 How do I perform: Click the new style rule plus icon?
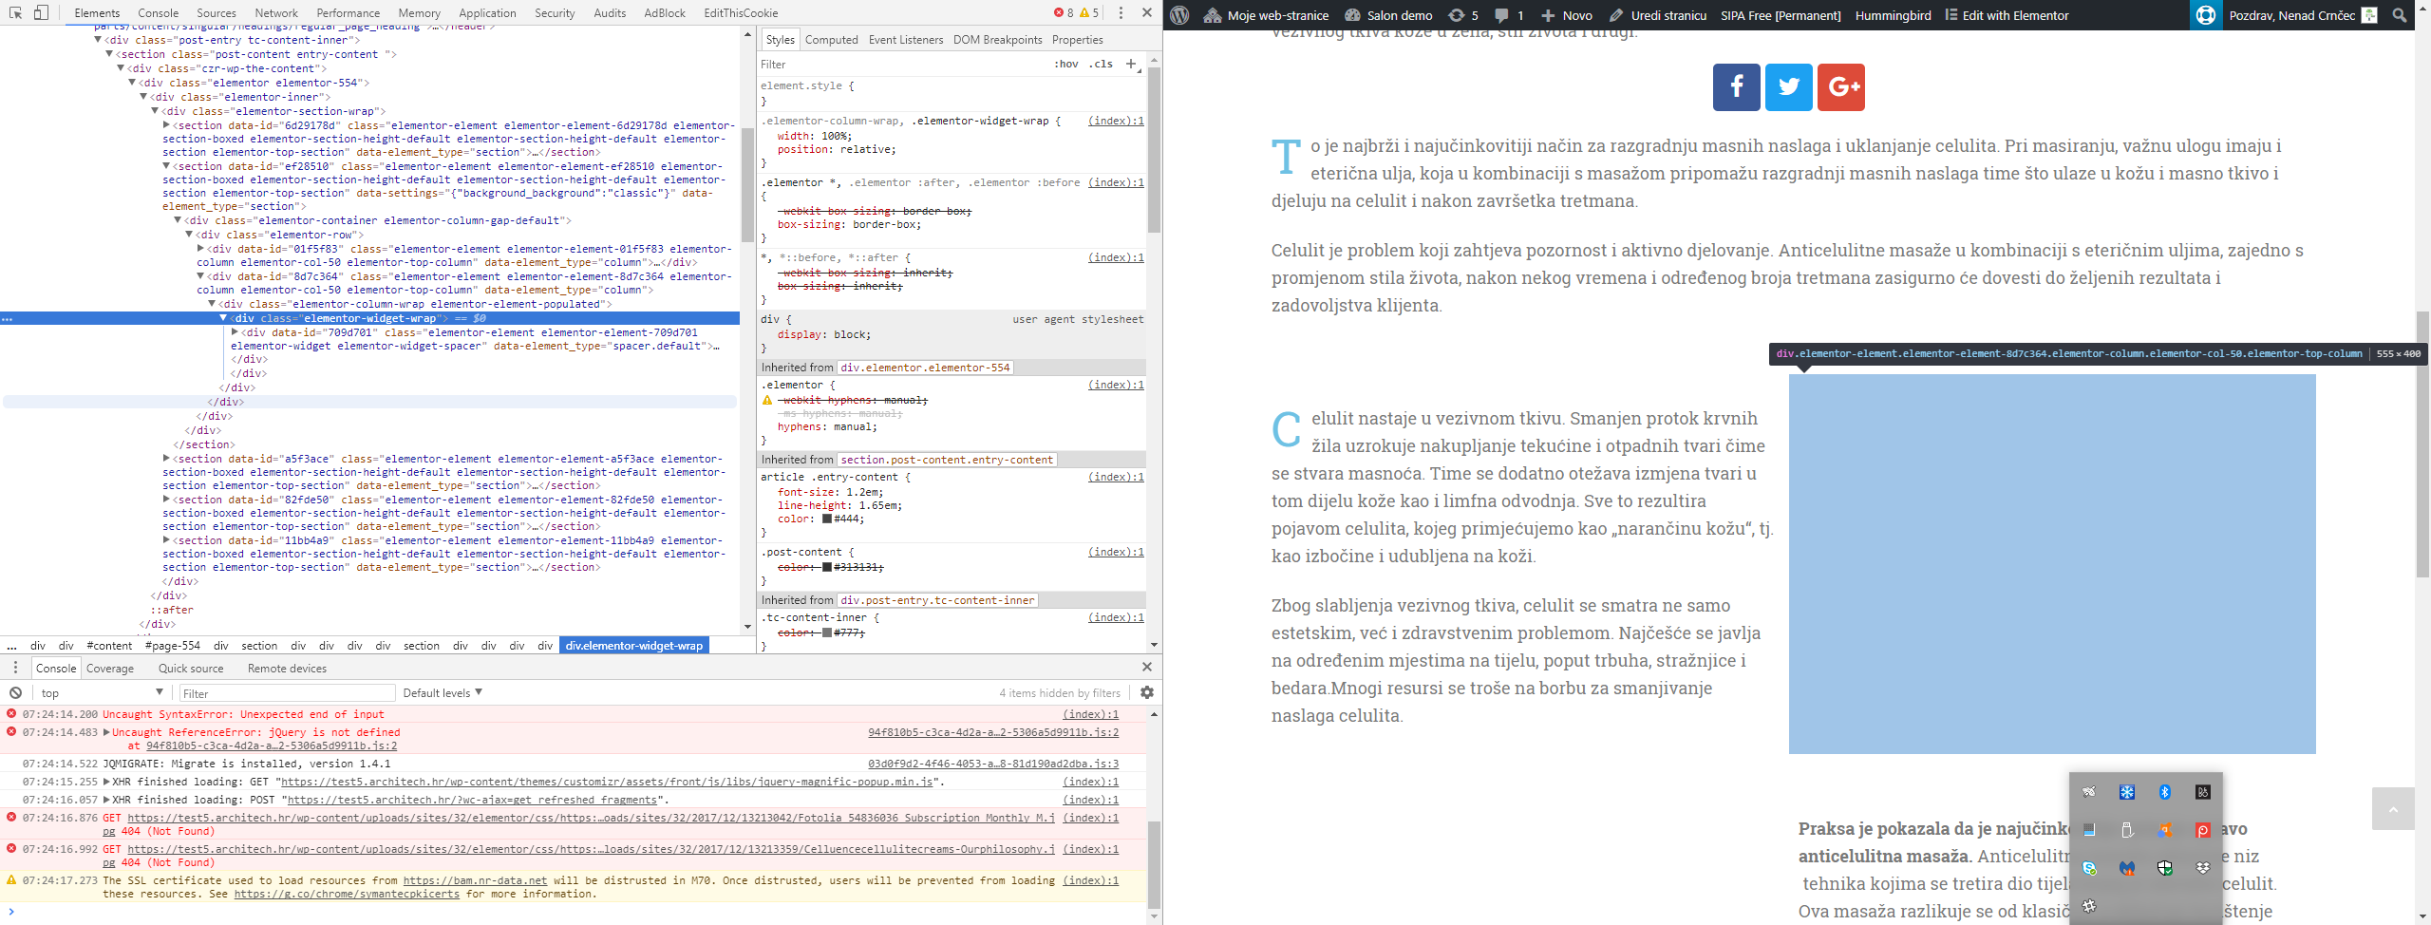coord(1131,64)
